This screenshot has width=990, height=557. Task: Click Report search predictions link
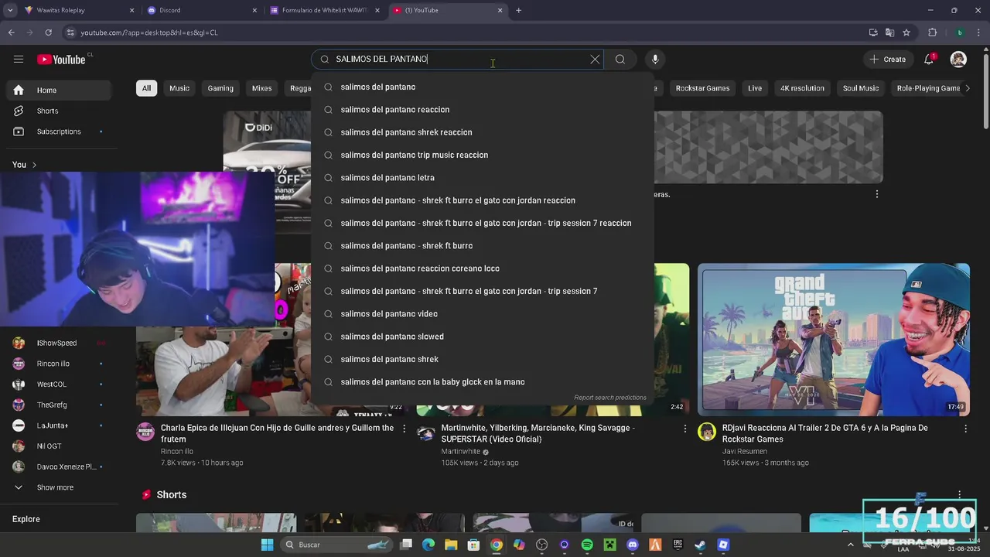609,398
